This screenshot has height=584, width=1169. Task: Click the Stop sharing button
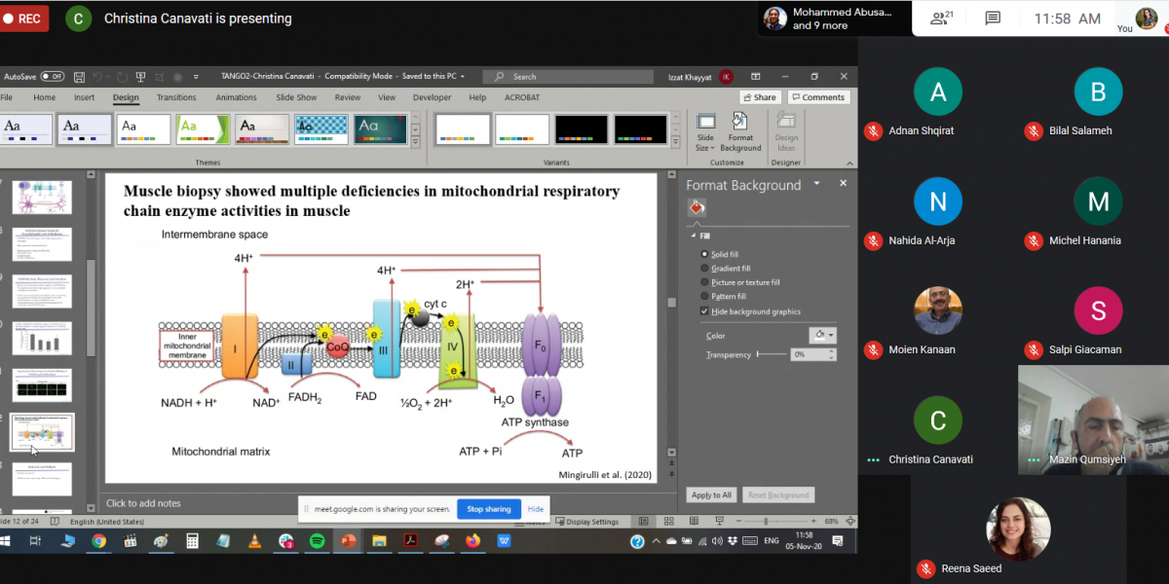pos(489,509)
